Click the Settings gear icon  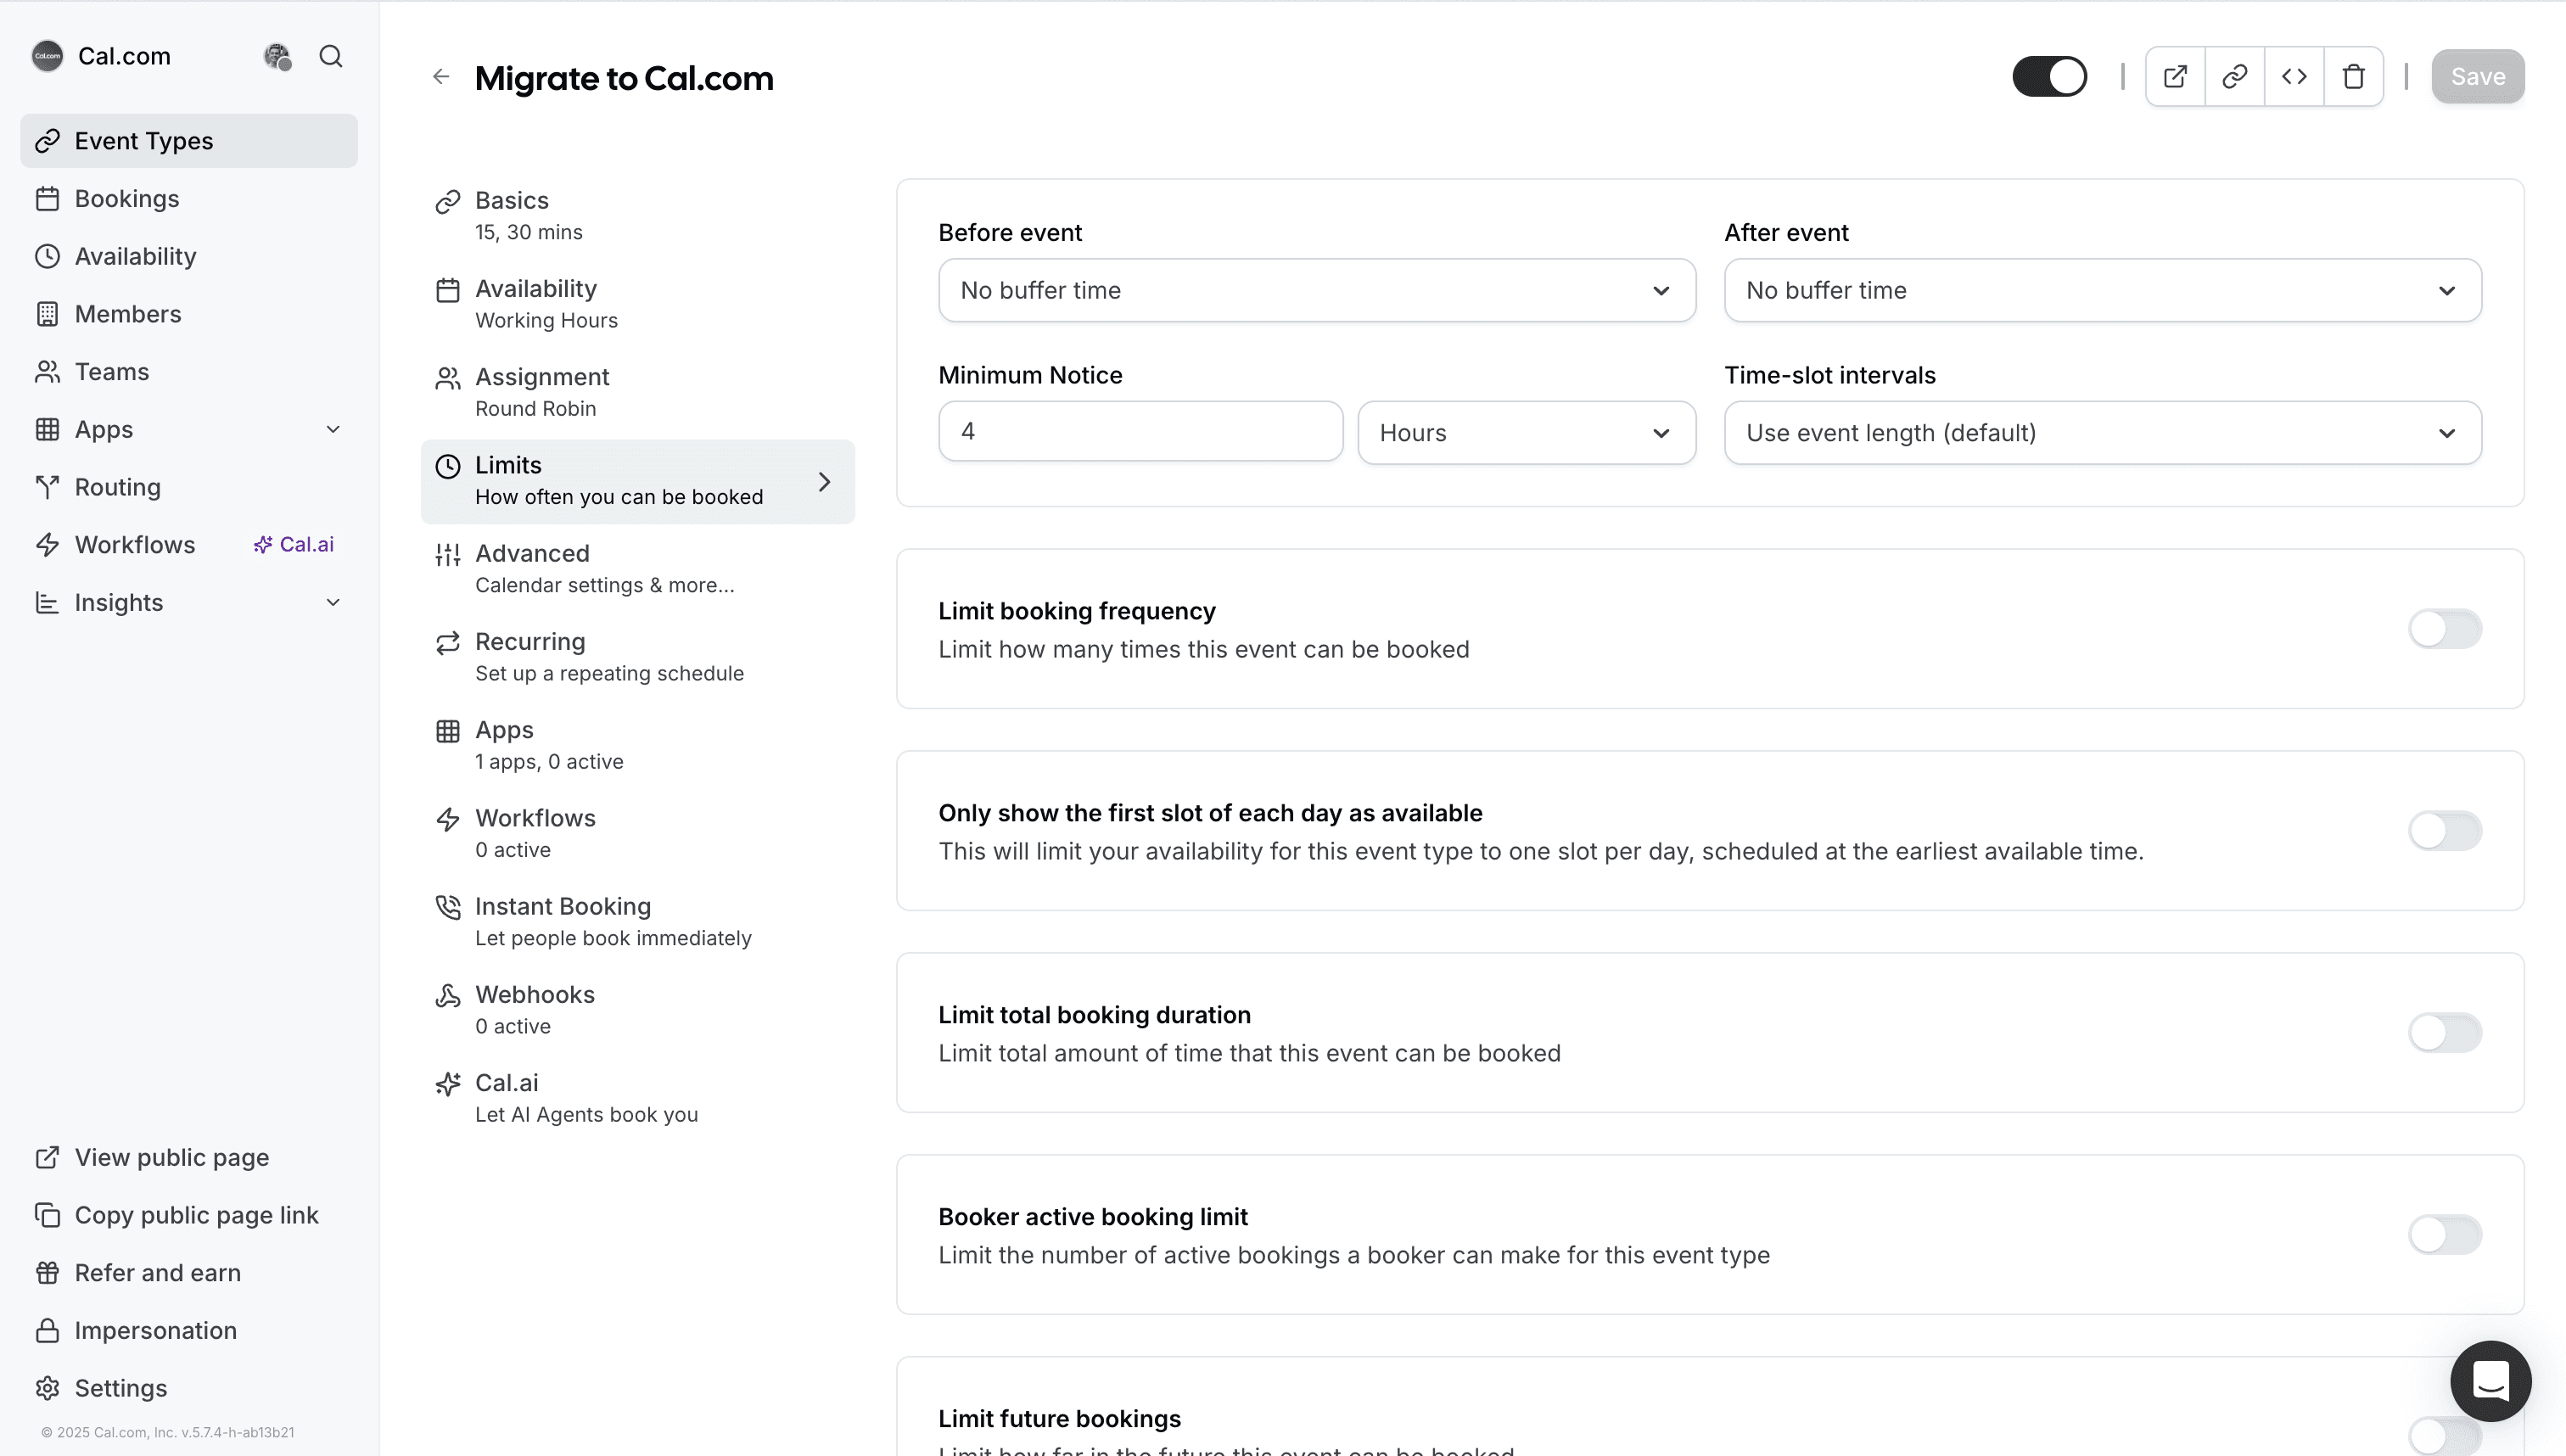click(47, 1388)
